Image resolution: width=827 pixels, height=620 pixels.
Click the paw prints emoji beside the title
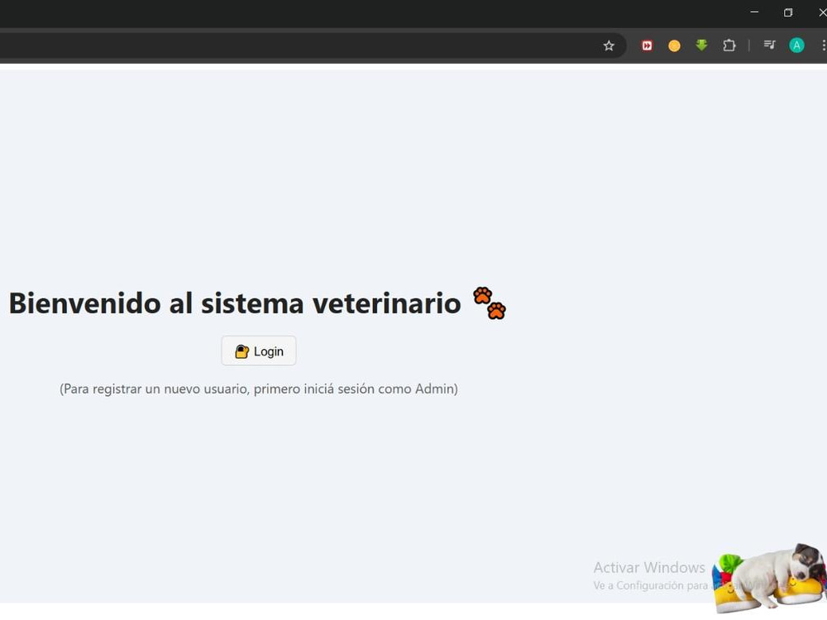pyautogui.click(x=490, y=303)
